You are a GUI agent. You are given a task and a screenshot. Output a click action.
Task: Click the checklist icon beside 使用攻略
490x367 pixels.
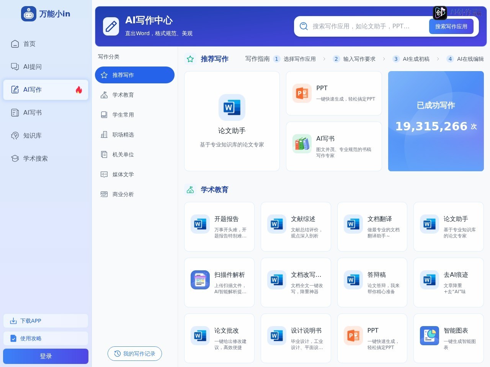point(13,338)
